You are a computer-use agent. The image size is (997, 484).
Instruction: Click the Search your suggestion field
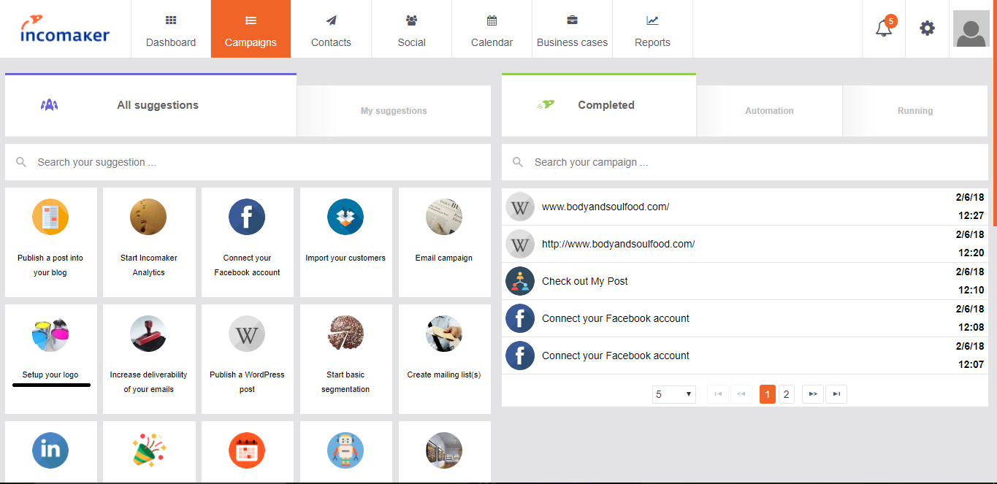click(248, 162)
